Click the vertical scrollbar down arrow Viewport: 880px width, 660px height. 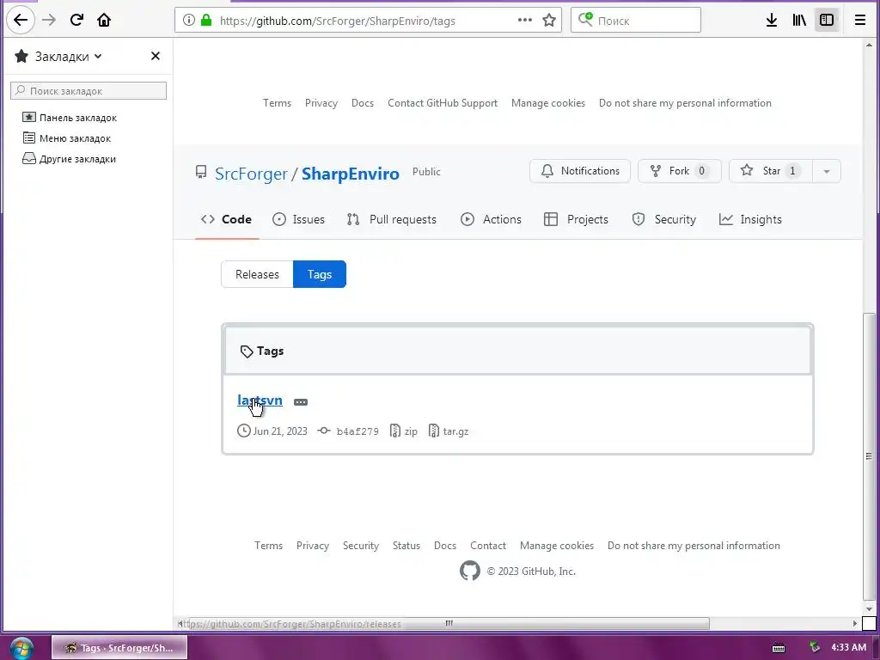click(869, 609)
